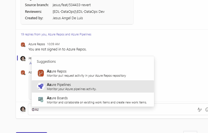The image size is (208, 133).
Task: Open the text formatting pen icon
Action: (200, 110)
